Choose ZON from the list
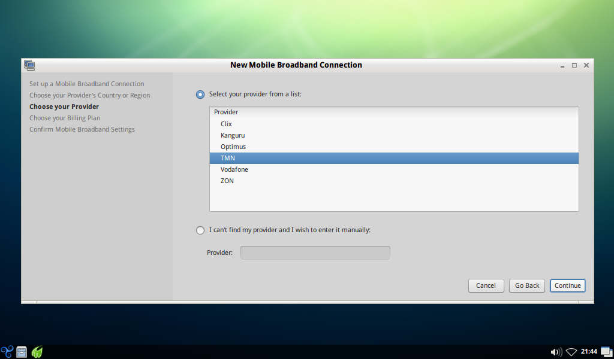 [227, 181]
